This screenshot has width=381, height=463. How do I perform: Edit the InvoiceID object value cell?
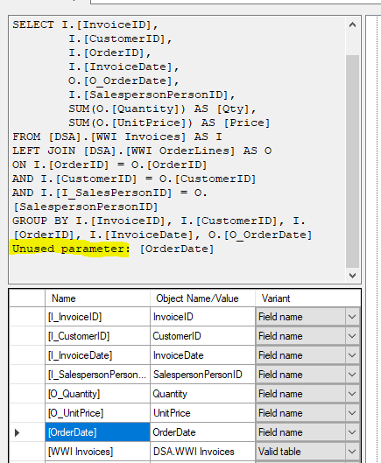202,317
